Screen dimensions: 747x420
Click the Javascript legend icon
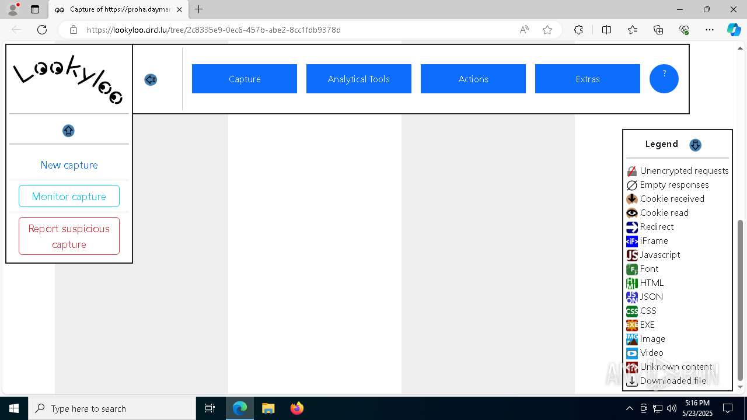632,255
